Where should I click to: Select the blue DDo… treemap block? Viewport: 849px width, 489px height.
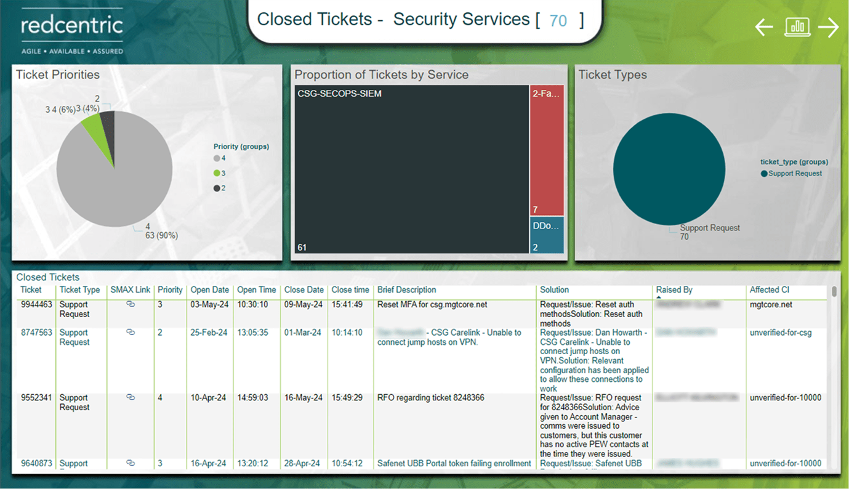pyautogui.click(x=547, y=235)
